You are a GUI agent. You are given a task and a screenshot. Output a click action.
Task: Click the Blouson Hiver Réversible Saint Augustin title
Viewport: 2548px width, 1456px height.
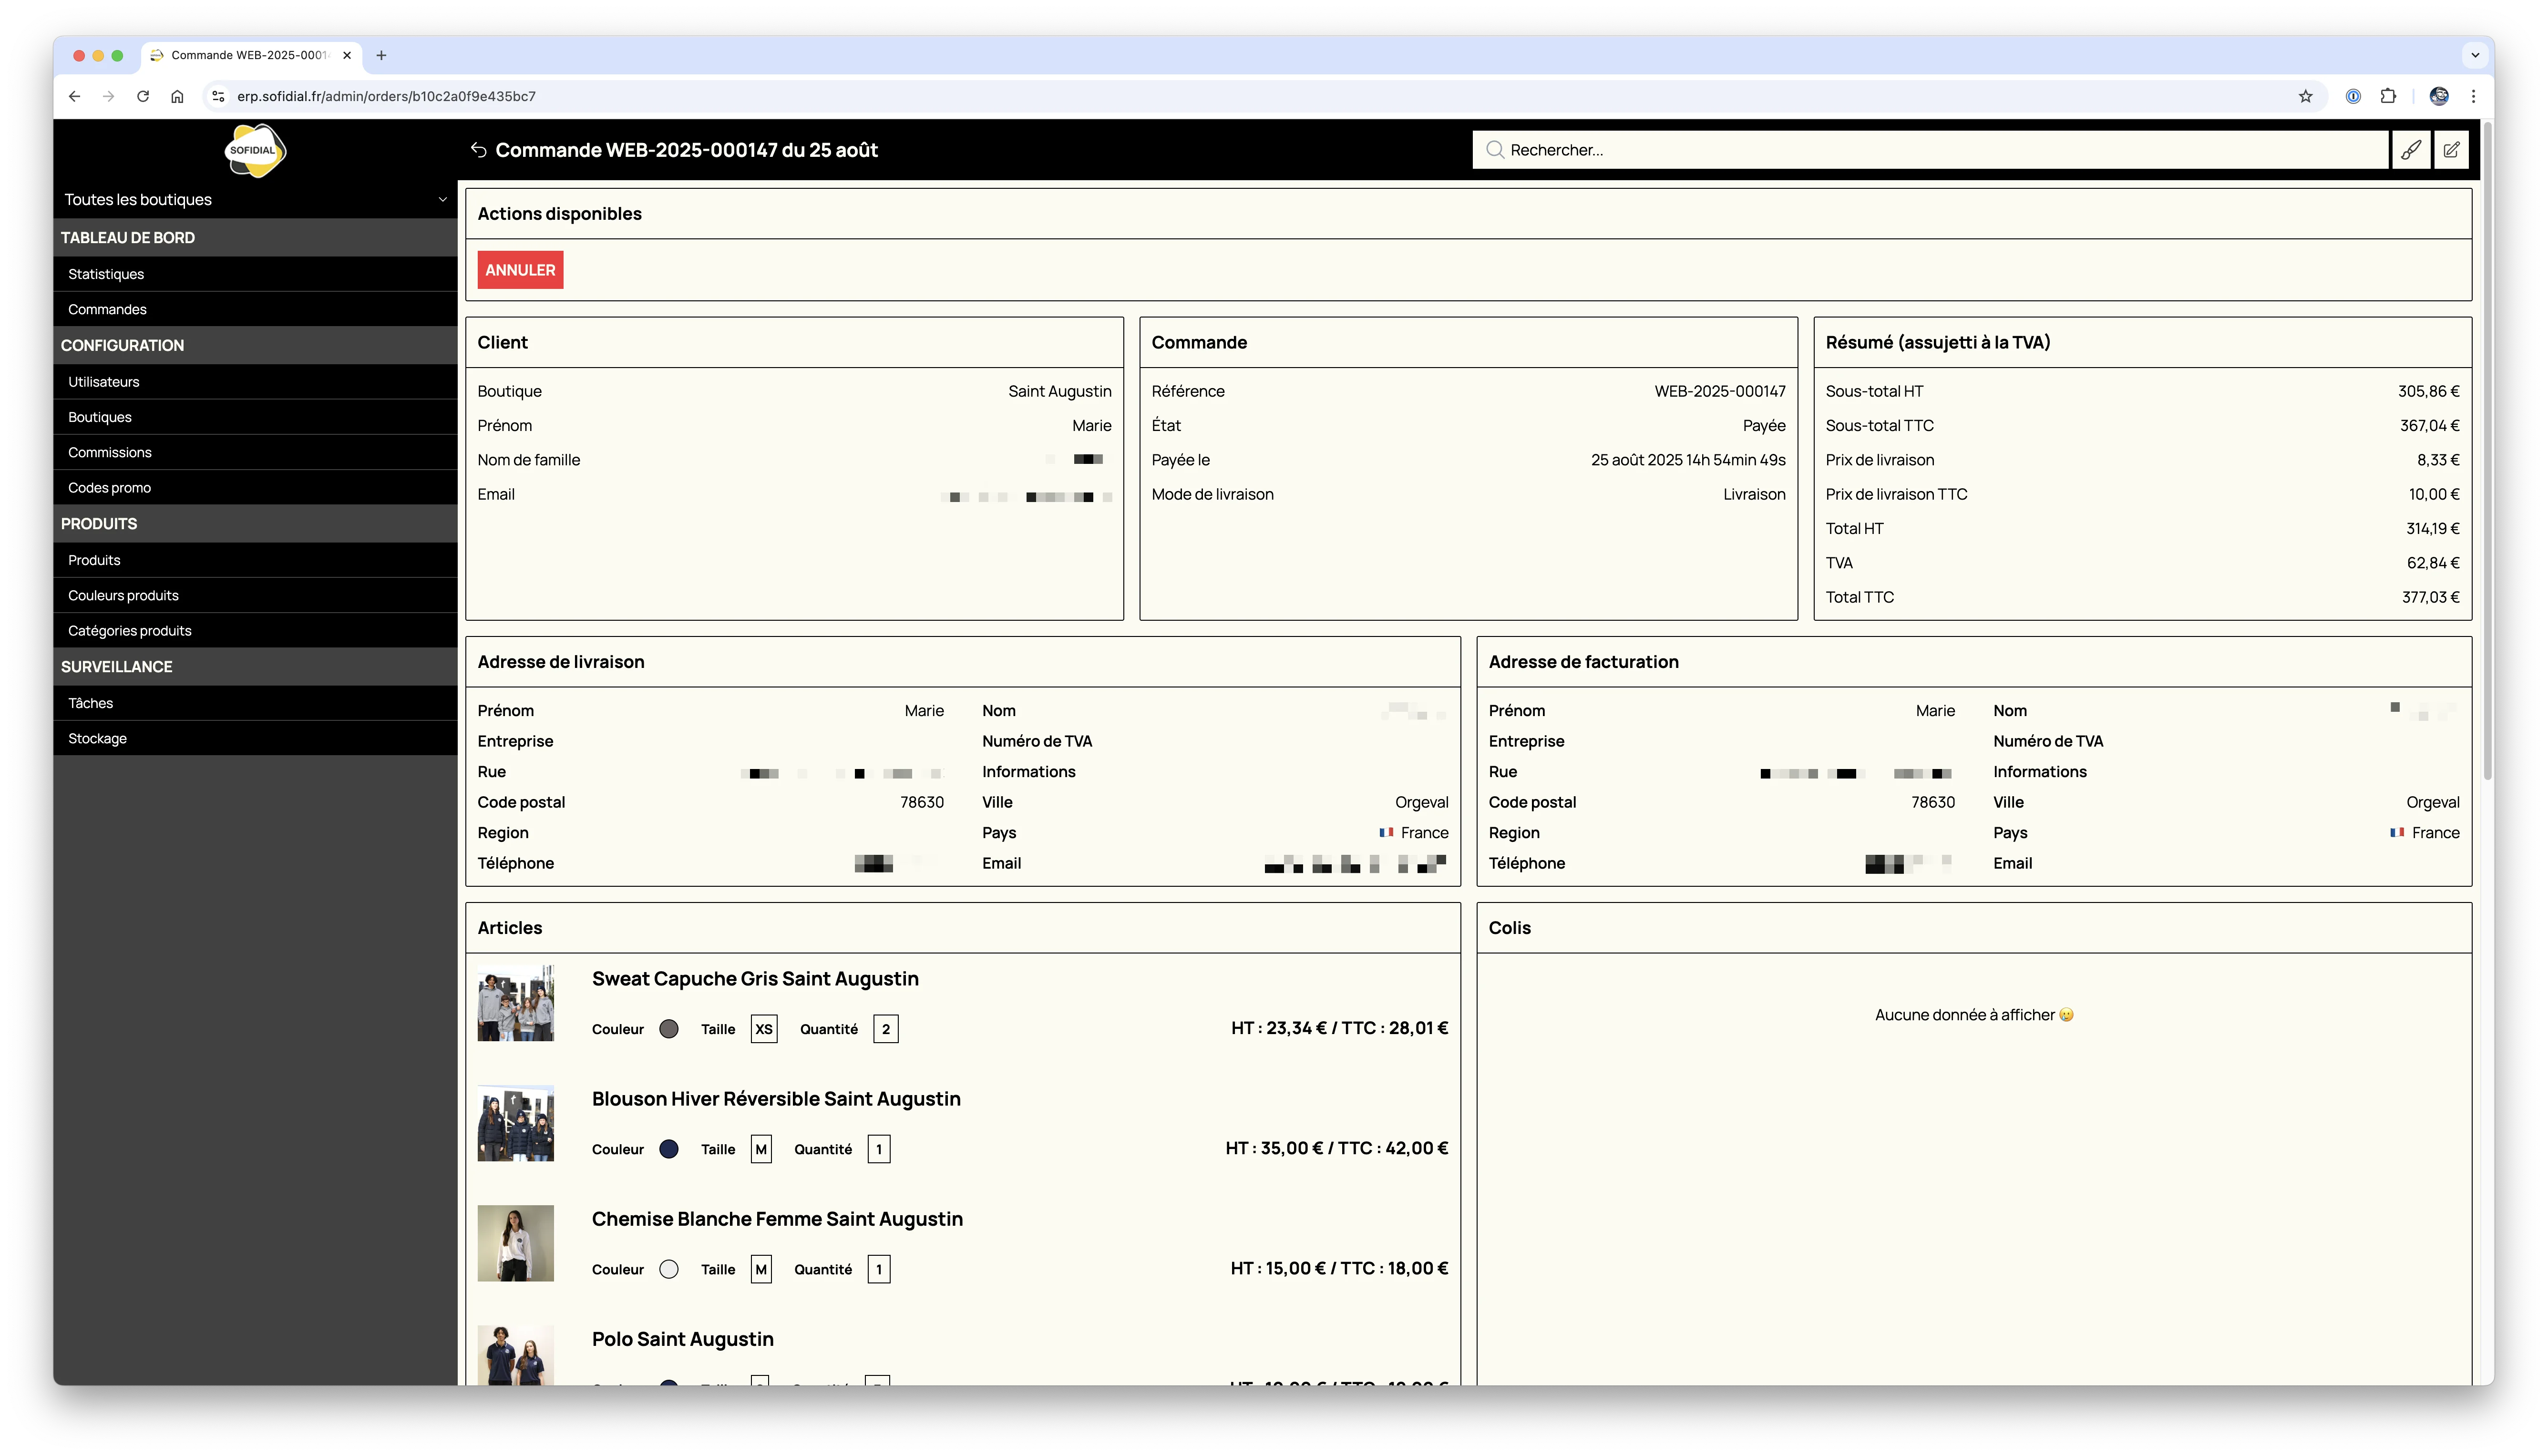coord(776,1099)
